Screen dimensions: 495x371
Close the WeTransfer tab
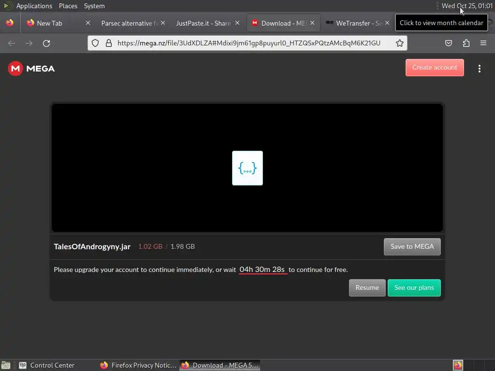(387, 23)
